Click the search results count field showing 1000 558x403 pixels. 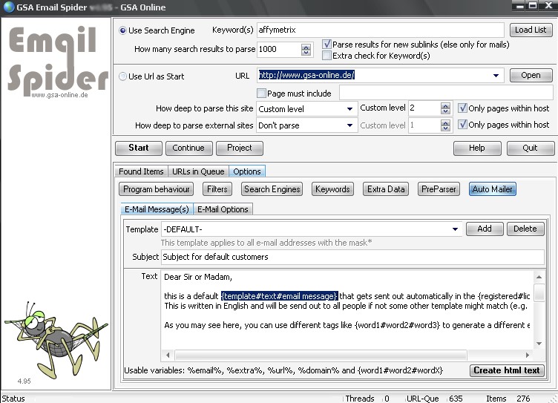(279, 49)
